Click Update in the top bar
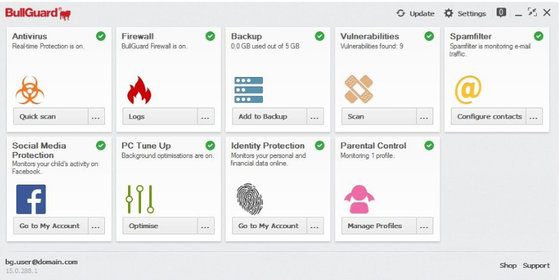The height and width of the screenshot is (280, 560). [416, 14]
